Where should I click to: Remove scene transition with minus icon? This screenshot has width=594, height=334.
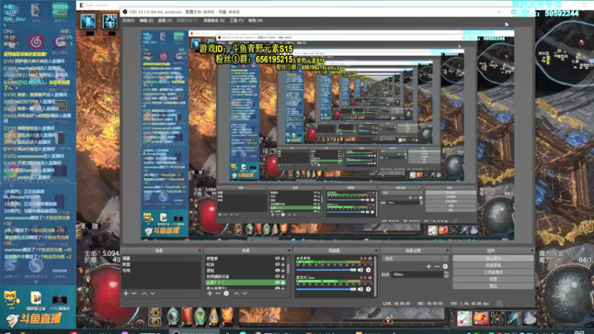coord(437,266)
